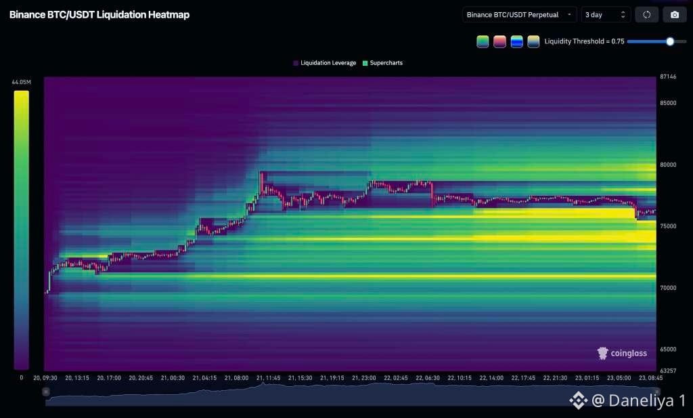This screenshot has height=418, width=693.
Task: Open the Binance BTC/USDT Perpetual pair dropdown
Action: (x=519, y=15)
